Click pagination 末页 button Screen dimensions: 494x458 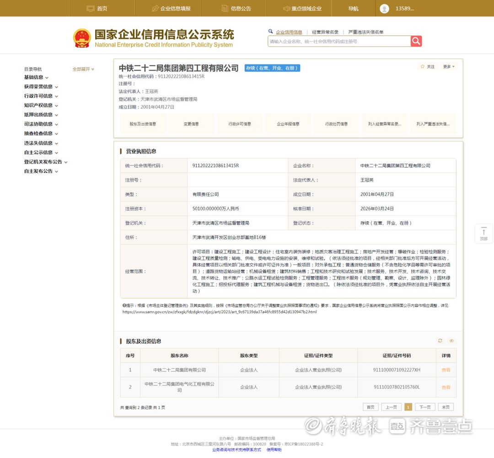pyautogui.click(x=446, y=407)
